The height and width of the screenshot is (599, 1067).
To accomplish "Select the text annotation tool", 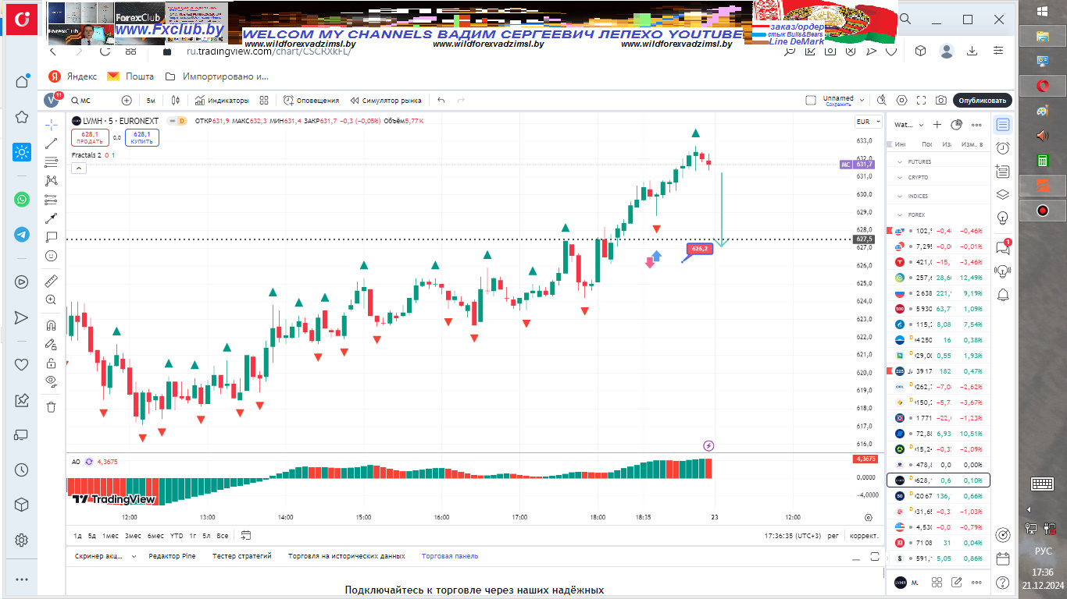I will pos(52,236).
